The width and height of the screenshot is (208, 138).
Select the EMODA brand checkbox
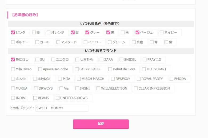click(x=171, y=79)
